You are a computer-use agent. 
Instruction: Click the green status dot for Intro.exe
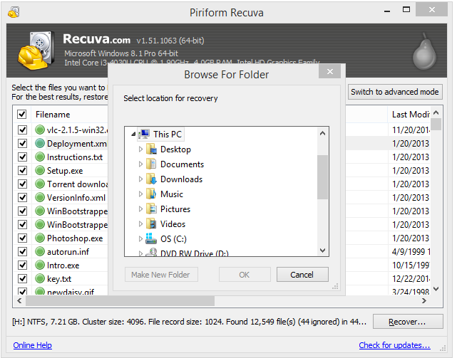pos(40,265)
